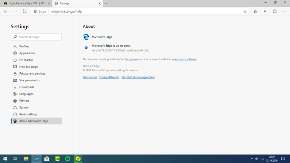Open a new tab with plus button
This screenshot has height=163, width=290.
click(x=106, y=3)
